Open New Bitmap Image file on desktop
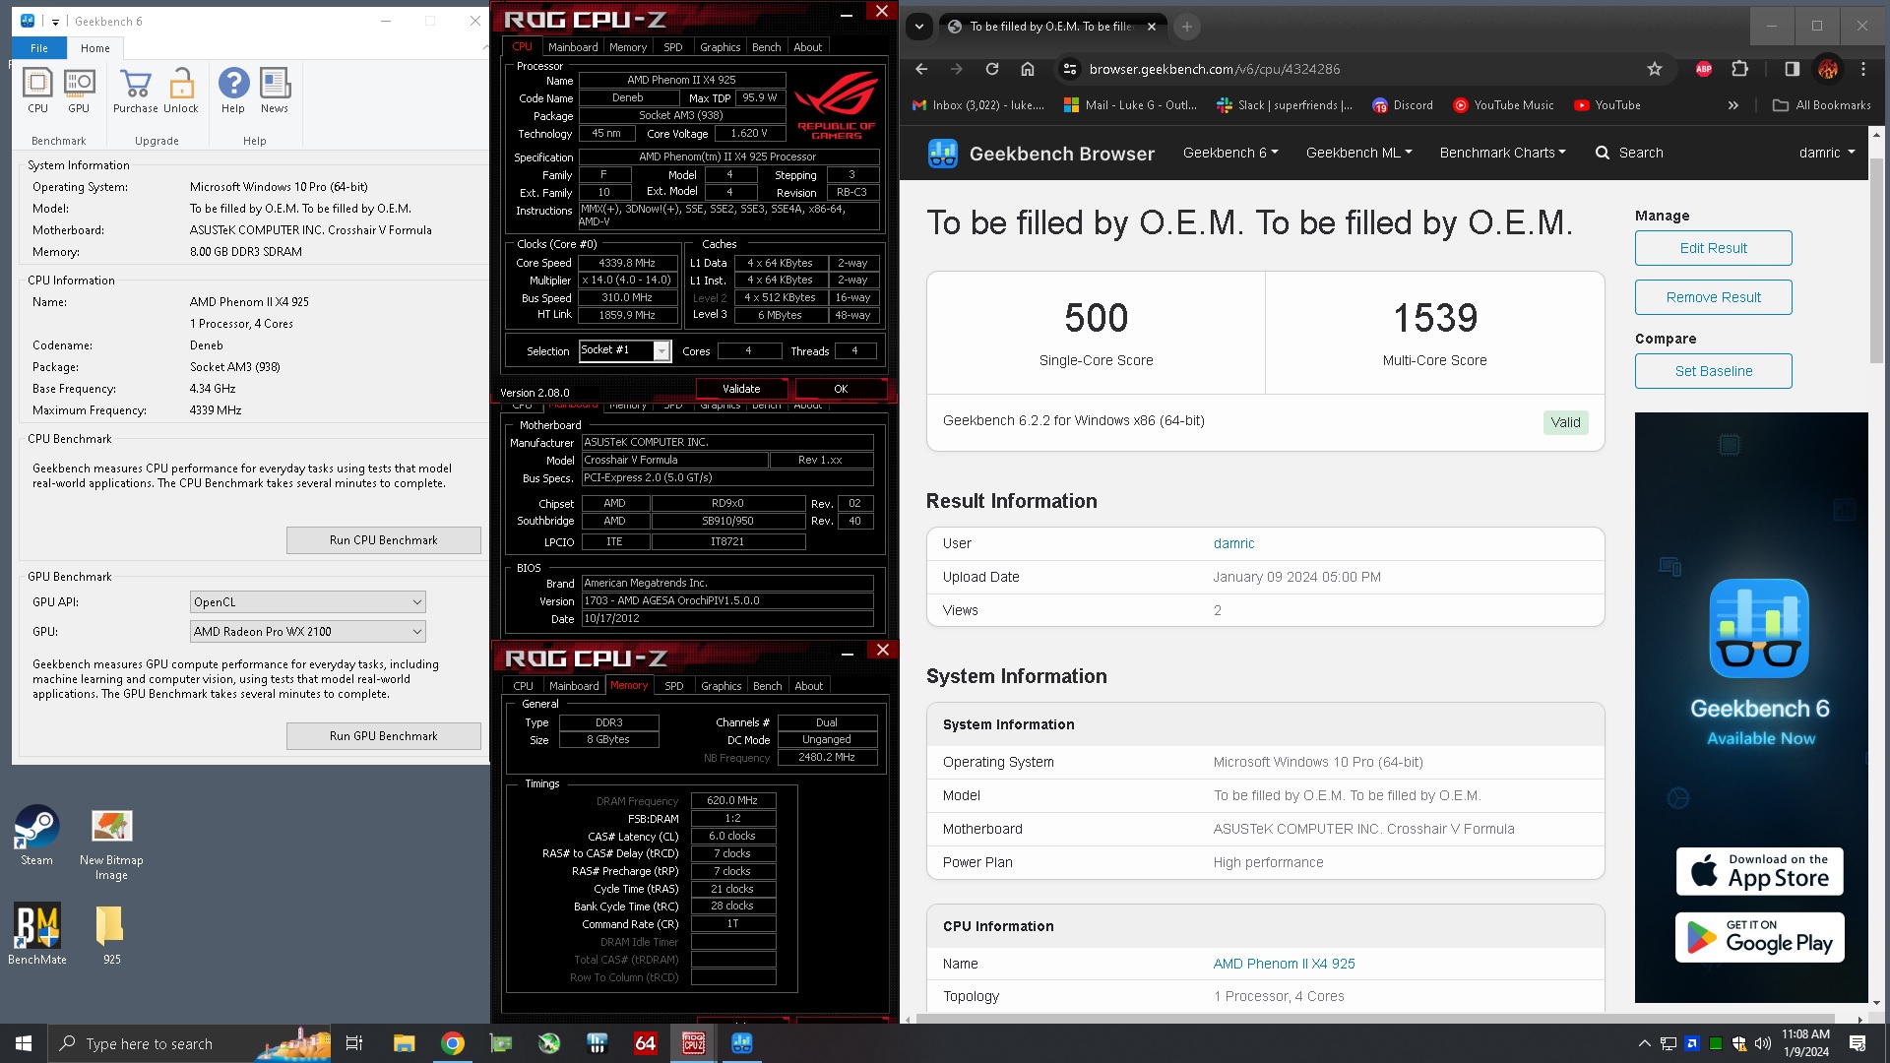The width and height of the screenshot is (1890, 1063). pos(111,844)
